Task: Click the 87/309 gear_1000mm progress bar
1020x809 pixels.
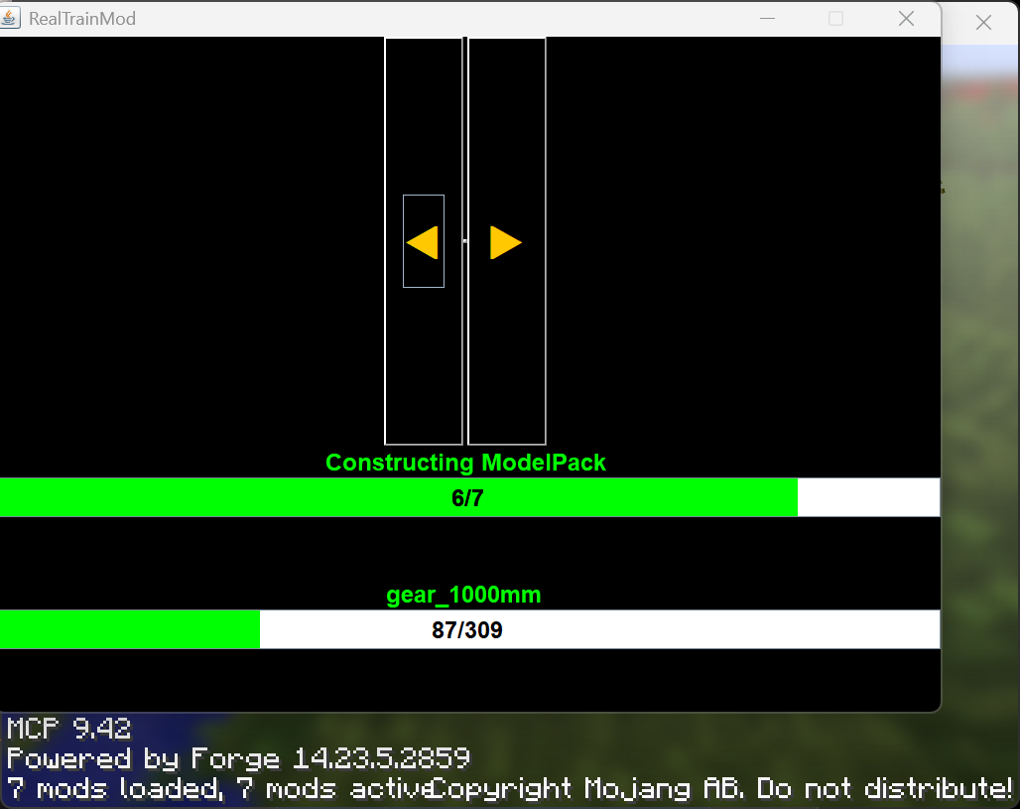Action: [x=469, y=629]
